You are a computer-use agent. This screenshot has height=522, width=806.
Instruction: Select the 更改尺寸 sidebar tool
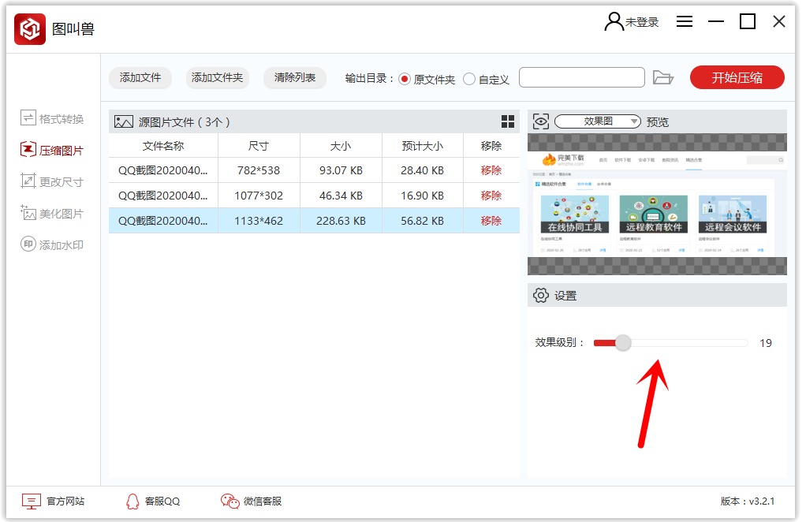52,181
